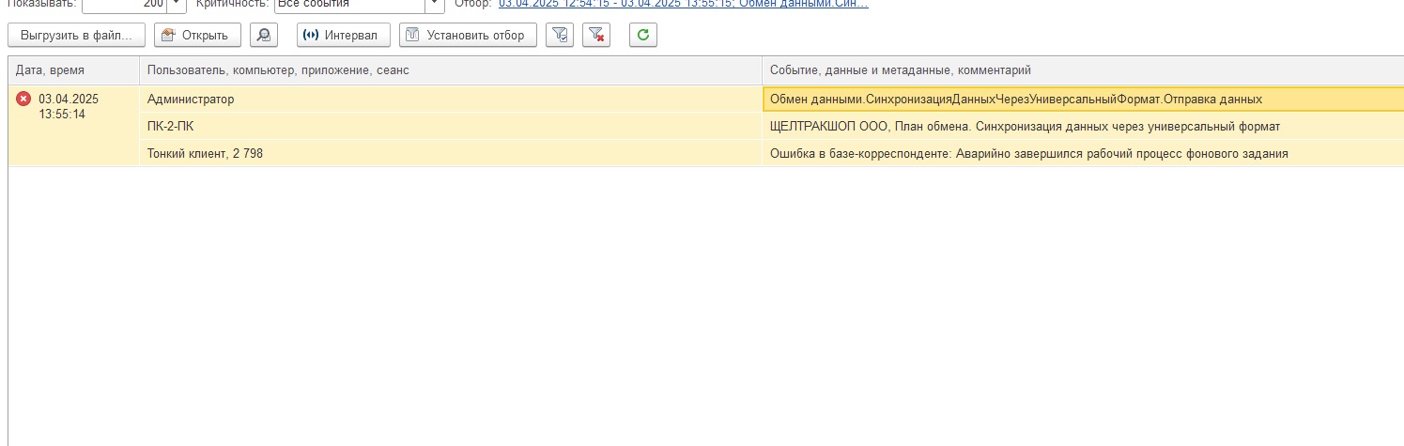Click the magnifier view-details icon button
Image resolution: width=1404 pixels, height=446 pixels.
(264, 36)
